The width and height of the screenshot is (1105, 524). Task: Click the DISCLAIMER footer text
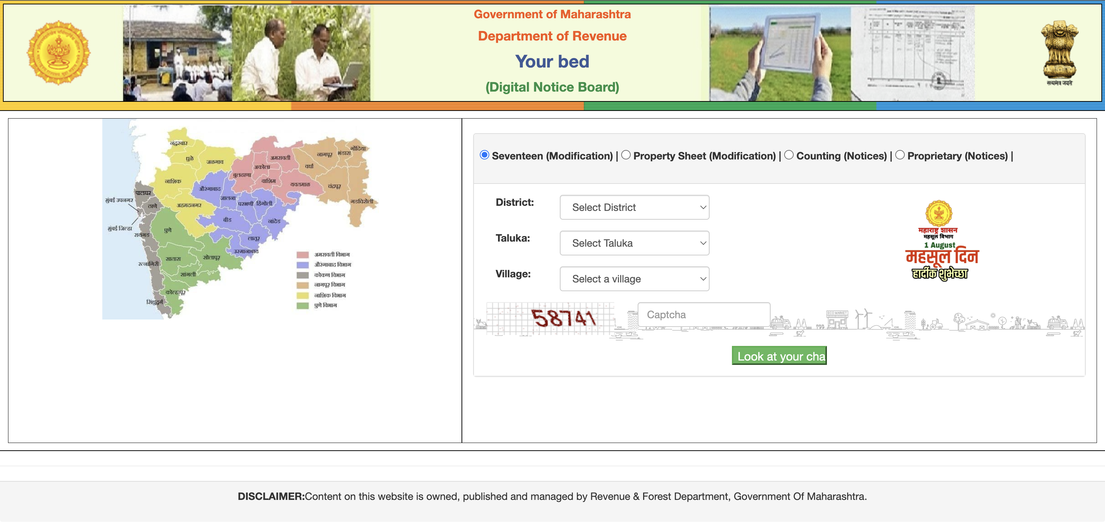[x=552, y=497]
